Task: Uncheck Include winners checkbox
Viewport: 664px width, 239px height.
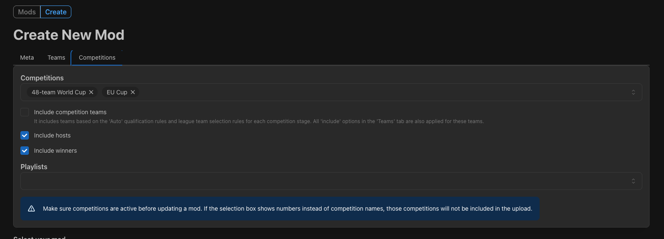Action: (25, 151)
